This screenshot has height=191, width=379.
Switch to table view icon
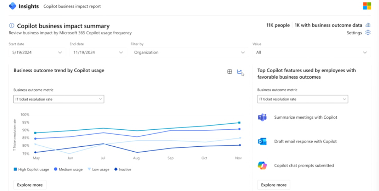[x=230, y=71]
